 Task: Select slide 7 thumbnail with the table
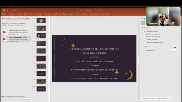tap(41, 66)
